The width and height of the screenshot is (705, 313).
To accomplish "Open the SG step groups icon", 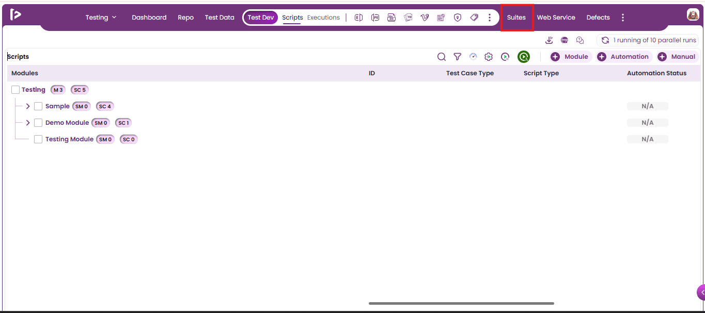I will click(391, 18).
